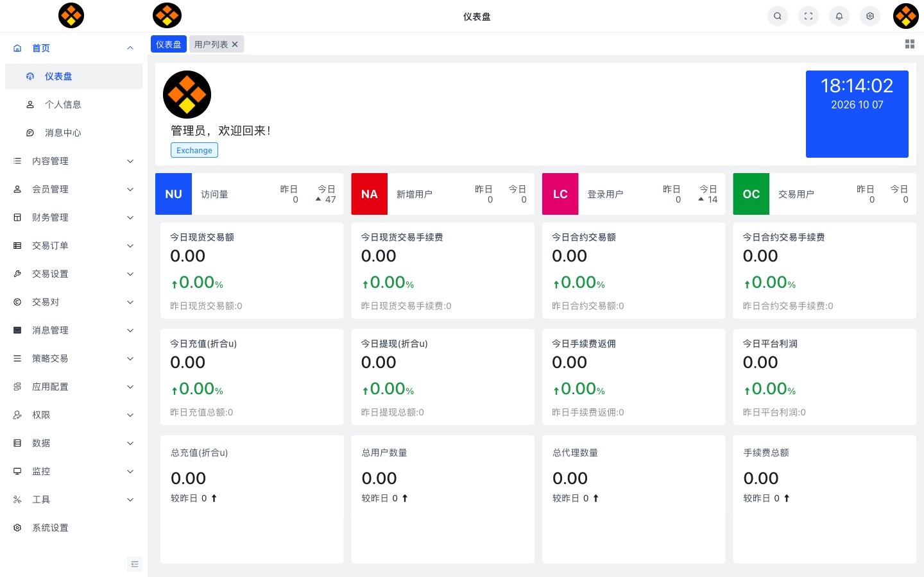The image size is (924, 577).
Task: Open 个人信息 in the sidebar
Action: (x=74, y=105)
